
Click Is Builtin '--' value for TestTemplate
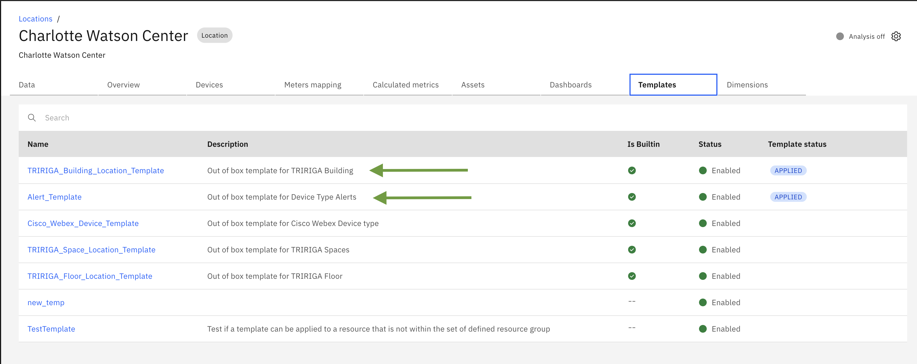[x=632, y=328]
